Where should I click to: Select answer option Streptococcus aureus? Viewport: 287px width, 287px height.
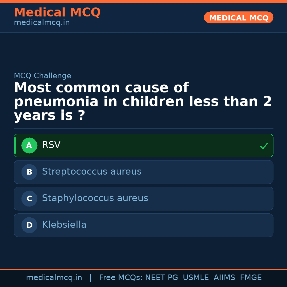(143, 172)
